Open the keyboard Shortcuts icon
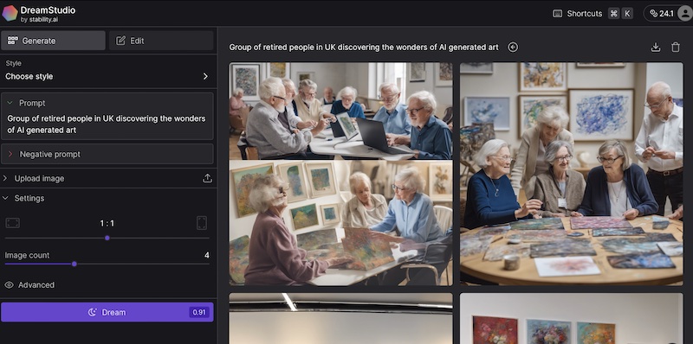The width and height of the screenshot is (693, 344). [x=557, y=14]
